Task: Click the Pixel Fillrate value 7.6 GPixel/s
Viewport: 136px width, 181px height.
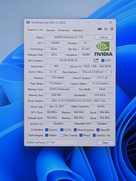Action: [x=56, y=83]
